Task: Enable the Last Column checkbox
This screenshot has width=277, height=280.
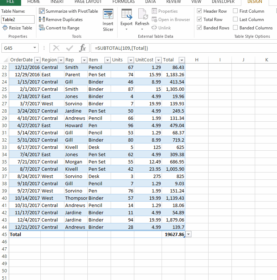Action: click(x=235, y=19)
